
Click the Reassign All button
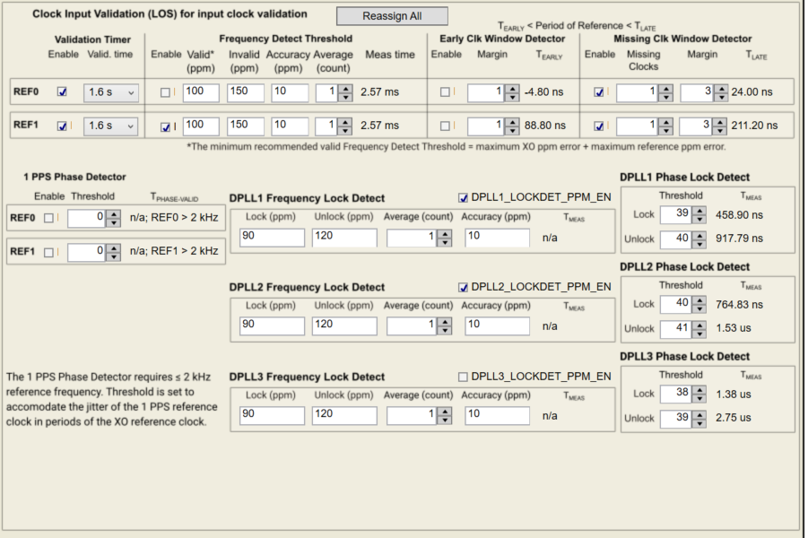[x=391, y=15]
